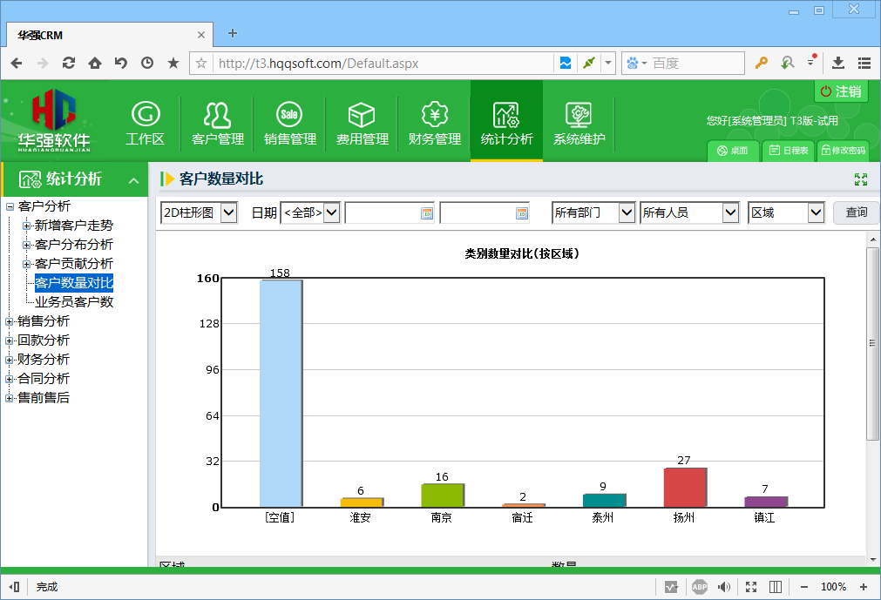This screenshot has width=881, height=600.
Task: Open the 日程表 schedule shortcut
Action: (789, 151)
